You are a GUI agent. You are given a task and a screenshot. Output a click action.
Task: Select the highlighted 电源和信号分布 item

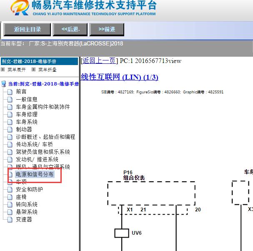point(35,174)
